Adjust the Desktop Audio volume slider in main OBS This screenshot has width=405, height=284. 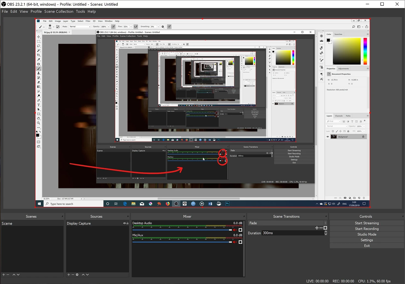click(x=182, y=230)
